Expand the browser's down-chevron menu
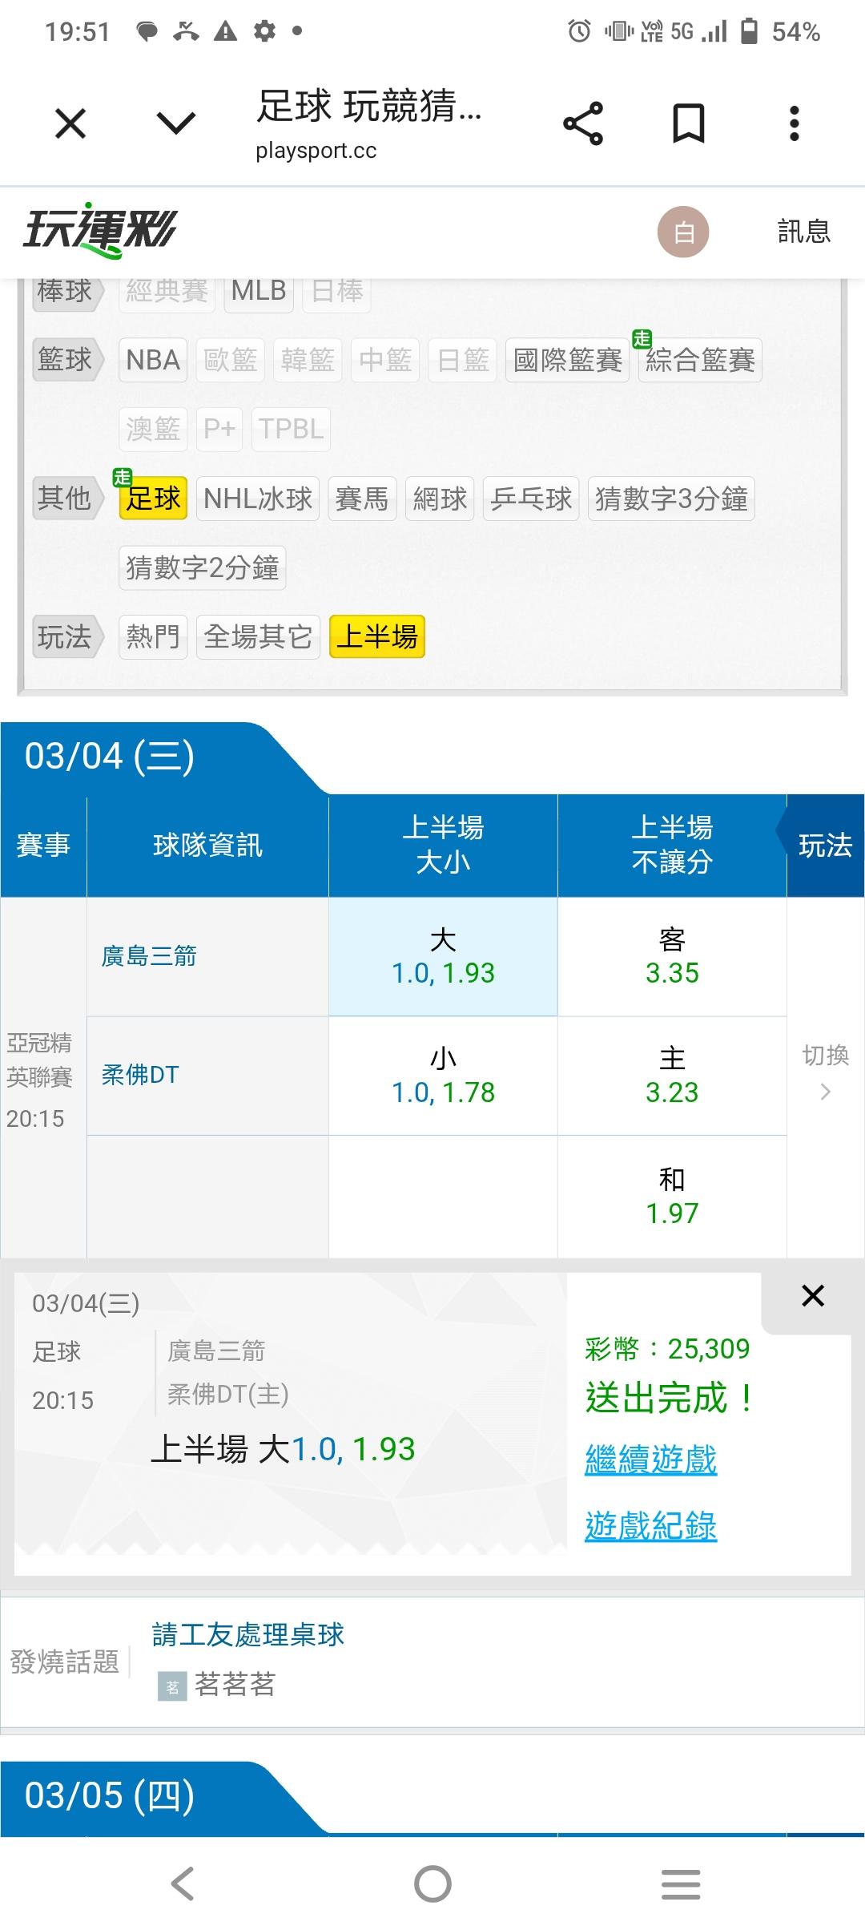Screen dimensions: 865x1930 point(176,123)
